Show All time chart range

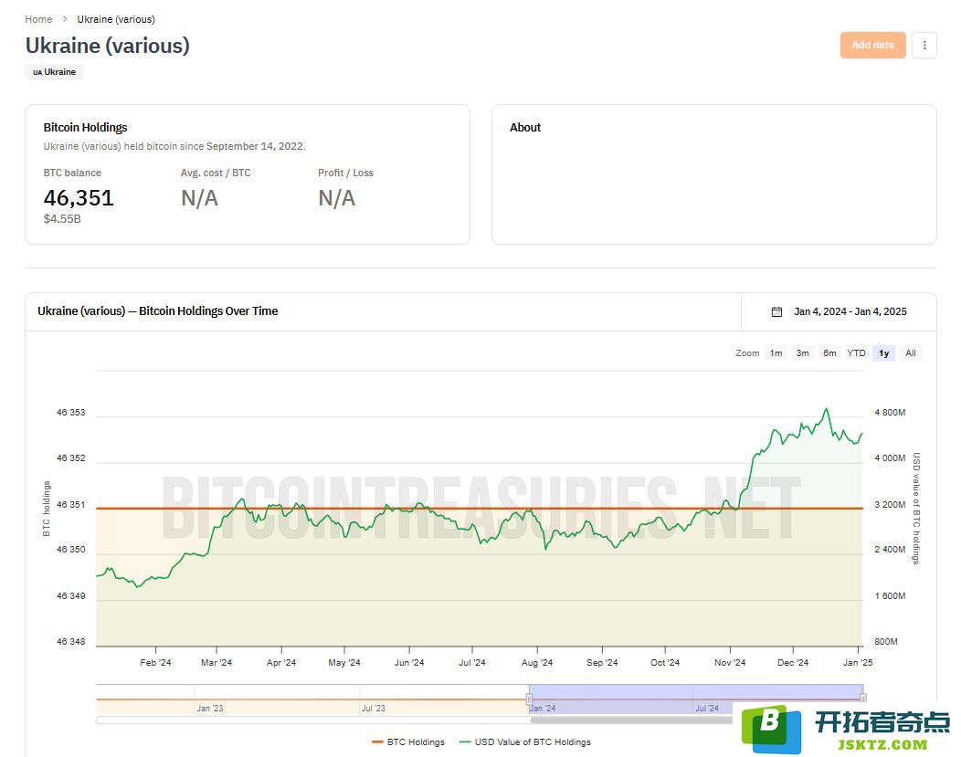click(911, 353)
